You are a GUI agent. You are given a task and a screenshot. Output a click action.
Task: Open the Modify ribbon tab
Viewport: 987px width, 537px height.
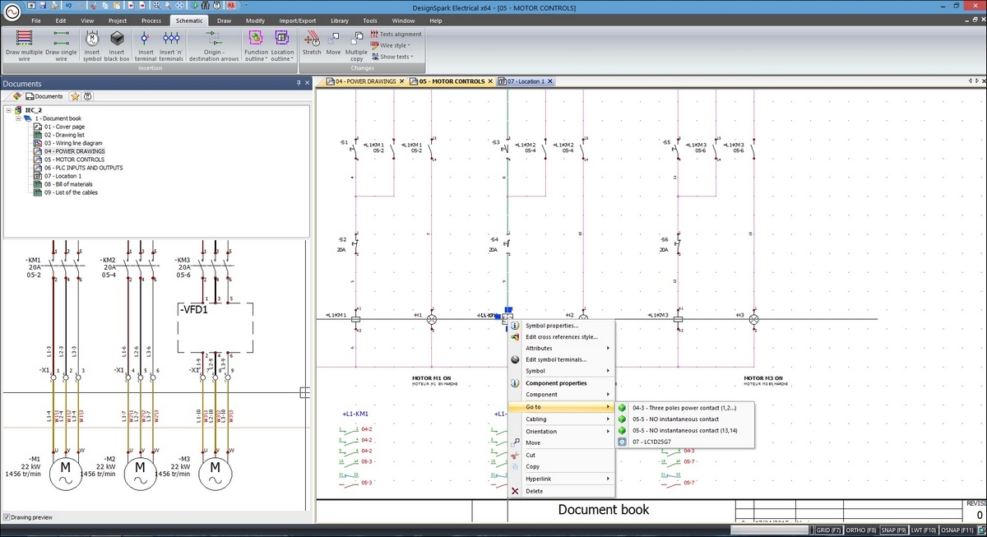coord(256,20)
